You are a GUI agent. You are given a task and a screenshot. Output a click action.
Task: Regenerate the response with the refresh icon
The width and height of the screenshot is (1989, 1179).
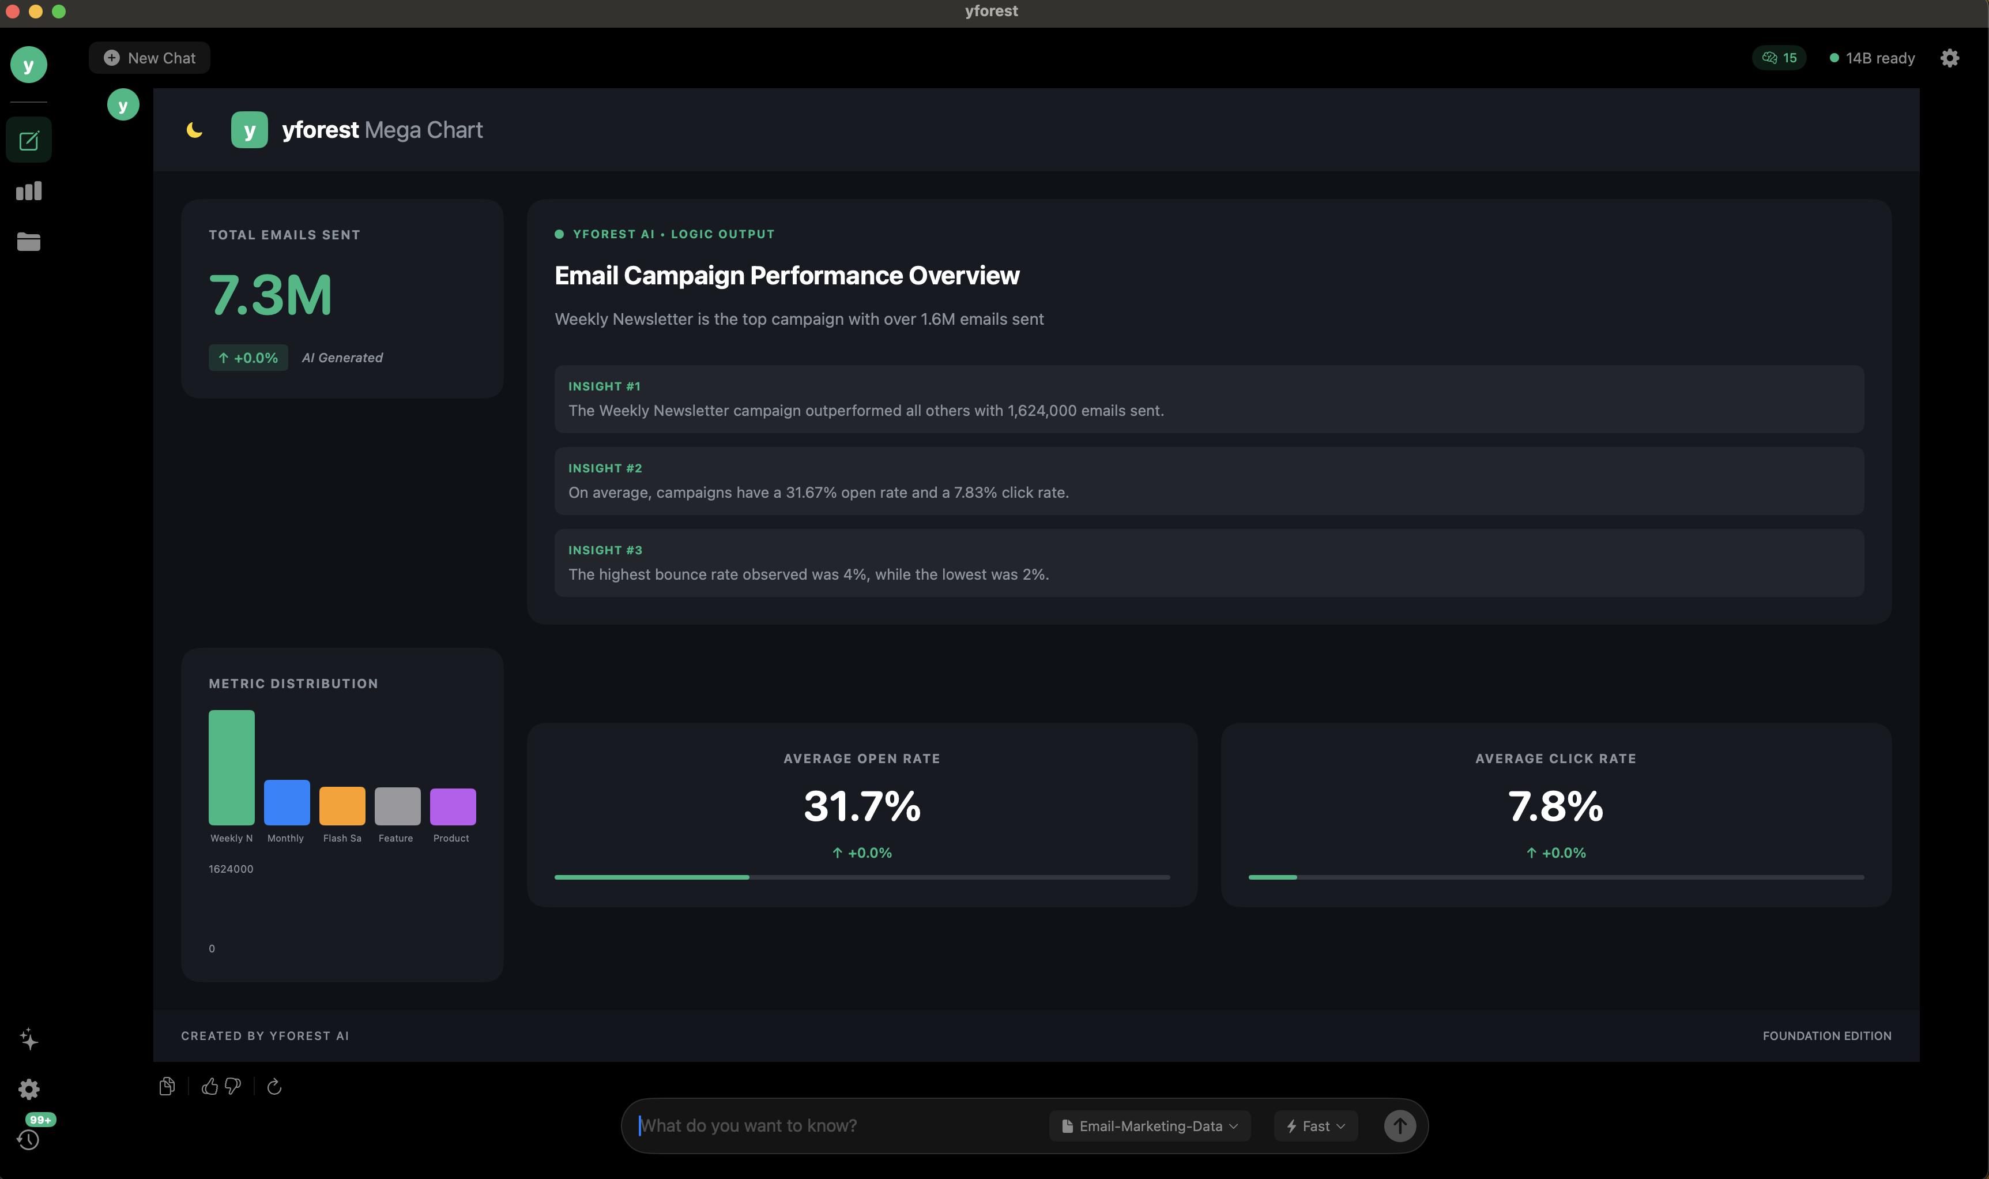pos(275,1086)
